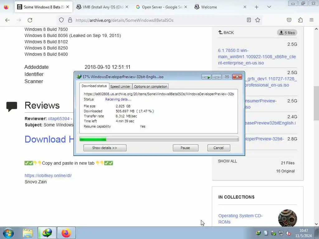Bookmark this page with star icon
The width and height of the screenshot is (319, 239).
[258, 20]
